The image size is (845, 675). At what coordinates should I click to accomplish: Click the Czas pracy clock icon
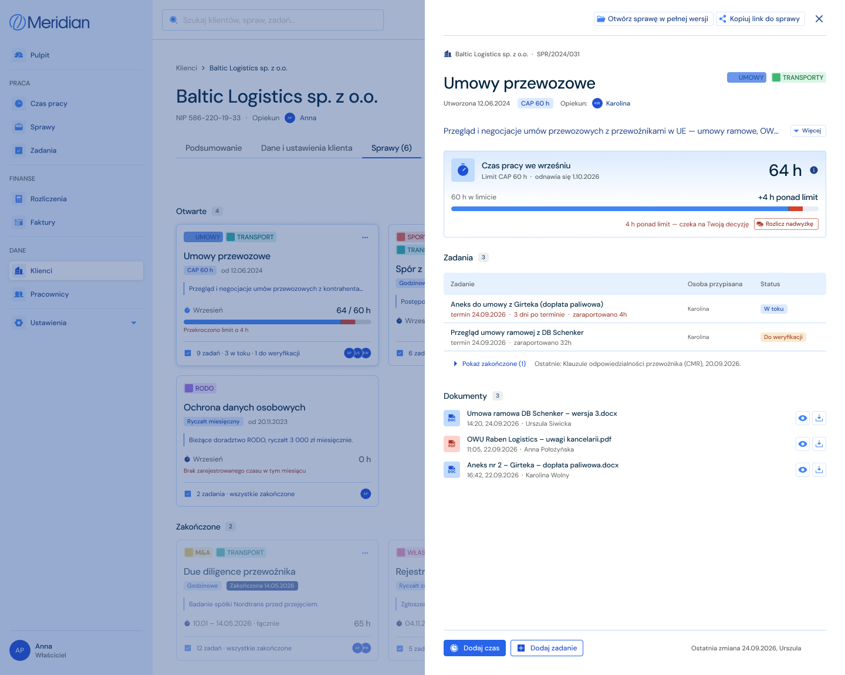pos(19,104)
